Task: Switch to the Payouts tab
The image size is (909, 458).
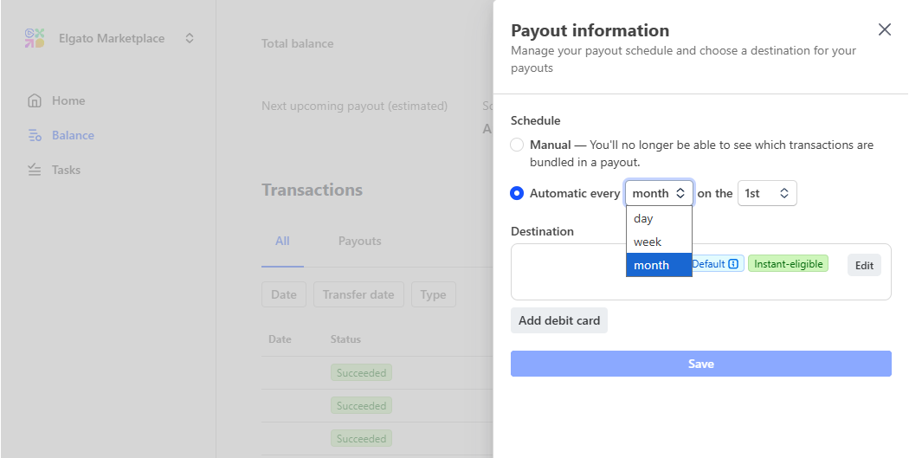Action: pyautogui.click(x=359, y=241)
